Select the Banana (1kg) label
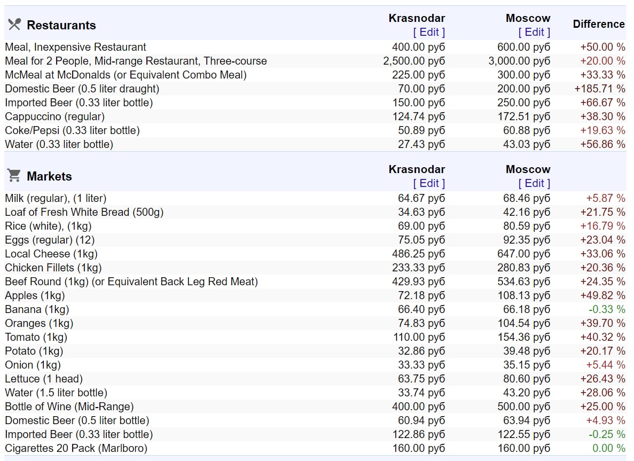Screen dimensions: 634x461 click(x=37, y=309)
